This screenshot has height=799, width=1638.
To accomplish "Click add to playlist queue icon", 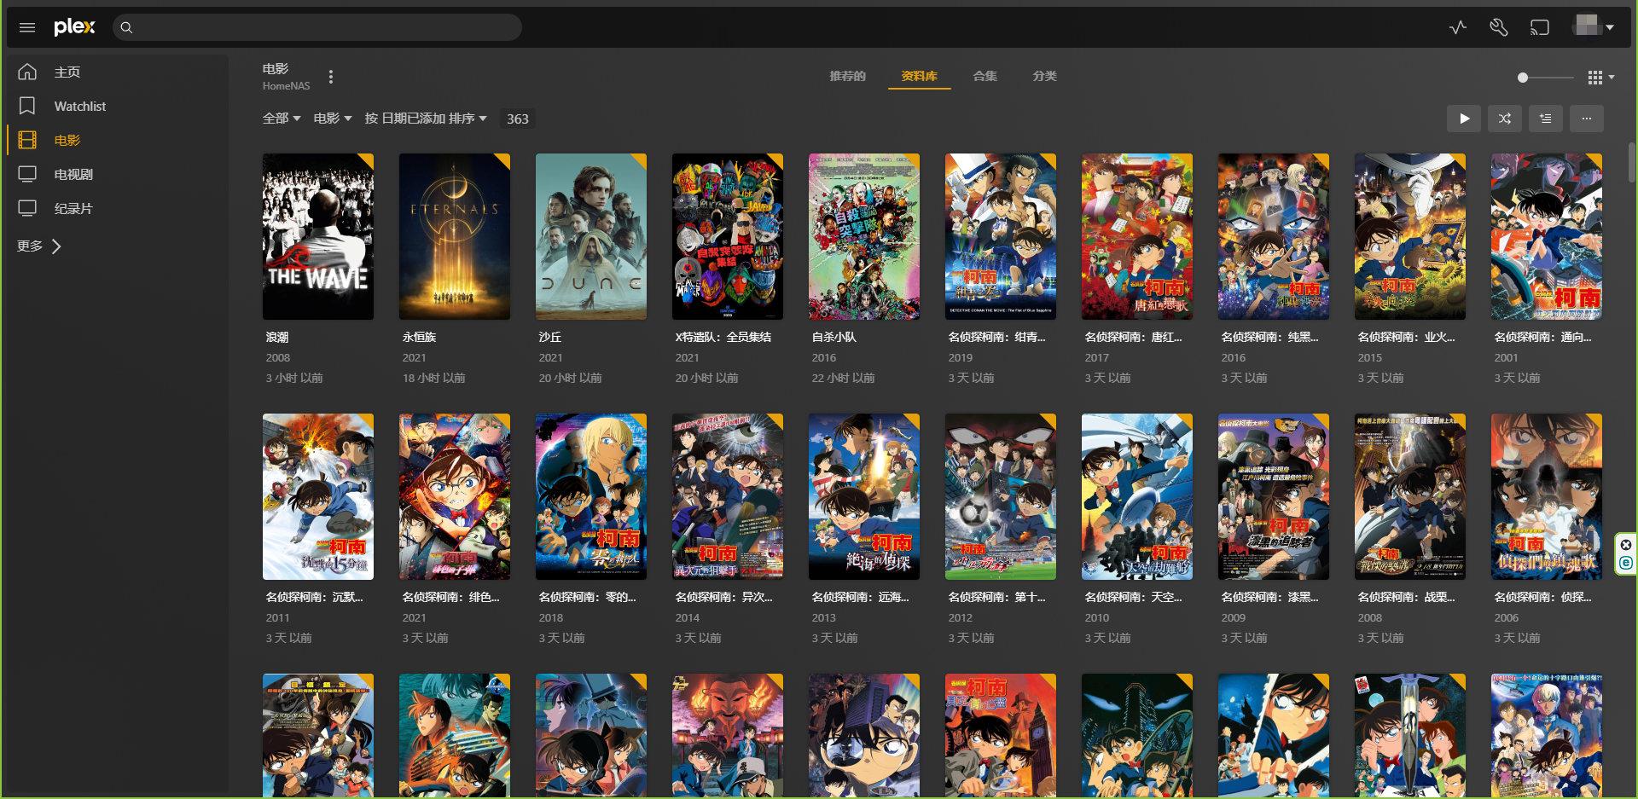I will 1546,119.
